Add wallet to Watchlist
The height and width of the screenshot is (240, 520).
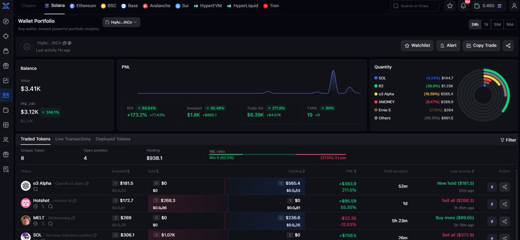(x=417, y=45)
